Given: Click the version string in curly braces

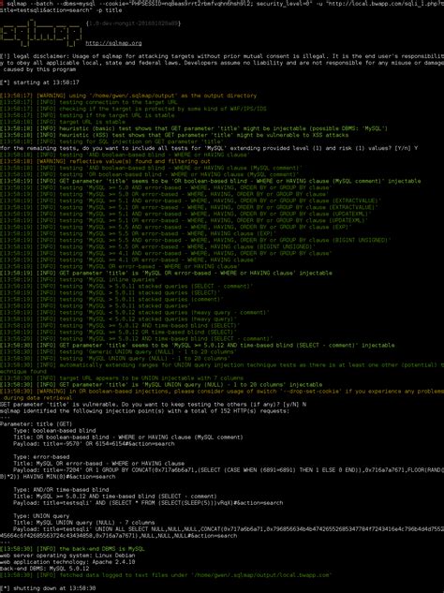Looking at the screenshot, I should pos(133,23).
